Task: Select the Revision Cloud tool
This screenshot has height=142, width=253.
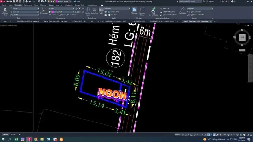Action: [142, 12]
